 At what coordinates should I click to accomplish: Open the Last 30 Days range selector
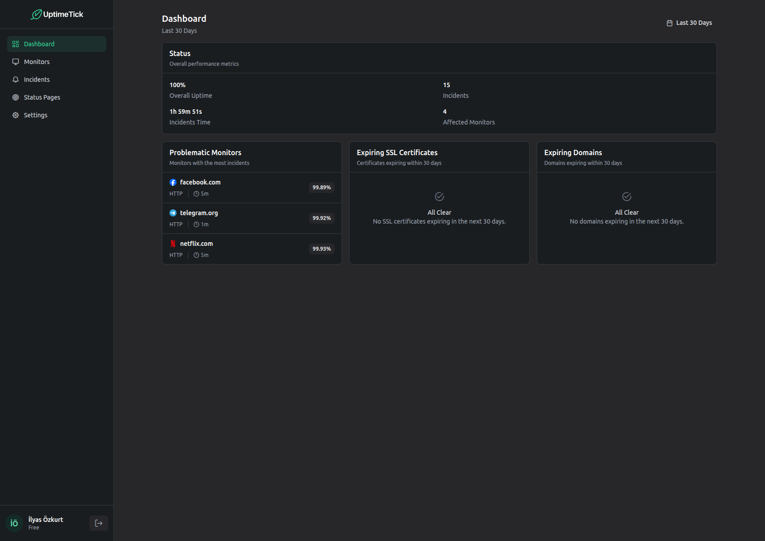pyautogui.click(x=689, y=23)
